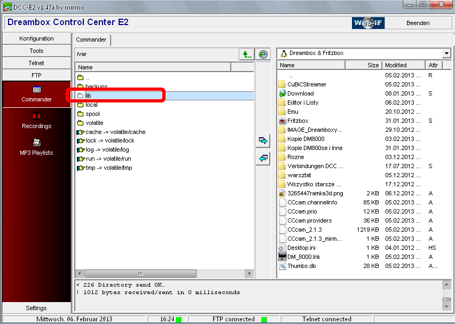Select the CCcam.providers file
Viewport: 455px width, 324px height.
point(309,220)
